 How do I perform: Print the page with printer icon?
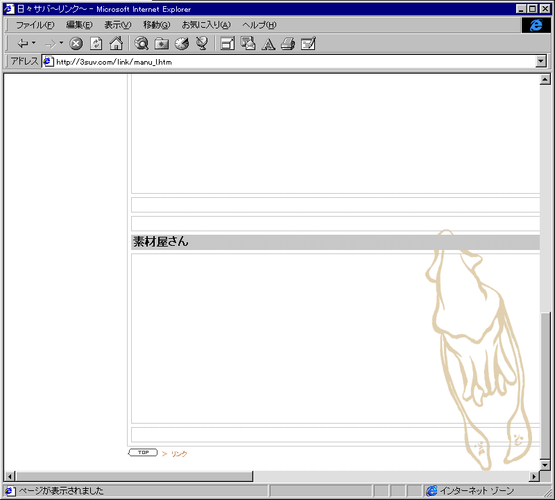click(288, 44)
